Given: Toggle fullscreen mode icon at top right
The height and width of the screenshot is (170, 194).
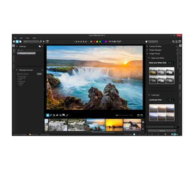Looking at the screenshot, I should coord(180,42).
